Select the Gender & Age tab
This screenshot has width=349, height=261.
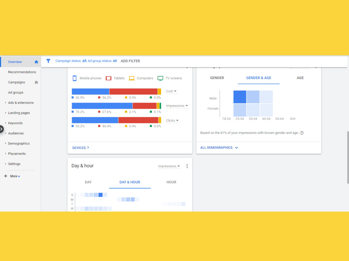(259, 78)
